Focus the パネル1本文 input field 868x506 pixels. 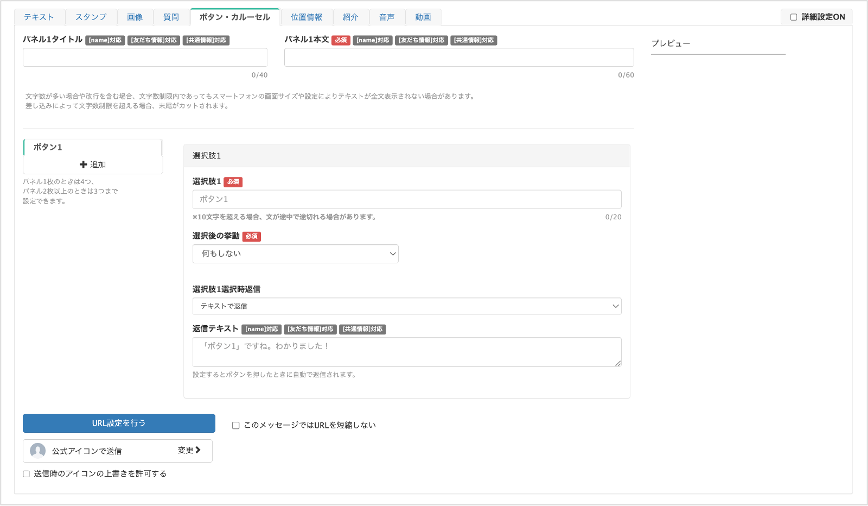(x=458, y=58)
